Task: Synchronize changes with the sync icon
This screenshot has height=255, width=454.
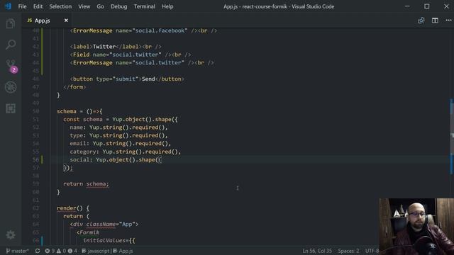Action: point(38,251)
